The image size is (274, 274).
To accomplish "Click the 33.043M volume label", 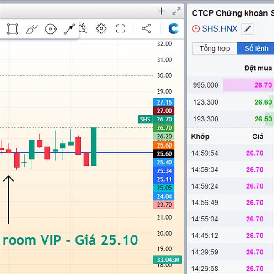I will (x=168, y=260).
